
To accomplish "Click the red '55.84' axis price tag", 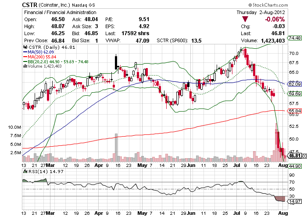I will pyautogui.click(x=295, y=111).
